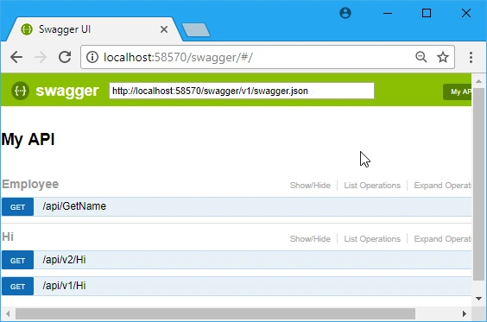Viewport: 487px width, 322px height.
Task: Click Expand Operations for Hi
Action: tap(443, 239)
